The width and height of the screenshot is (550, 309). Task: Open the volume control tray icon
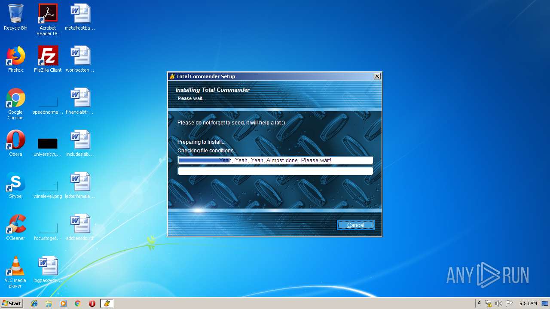(498, 303)
